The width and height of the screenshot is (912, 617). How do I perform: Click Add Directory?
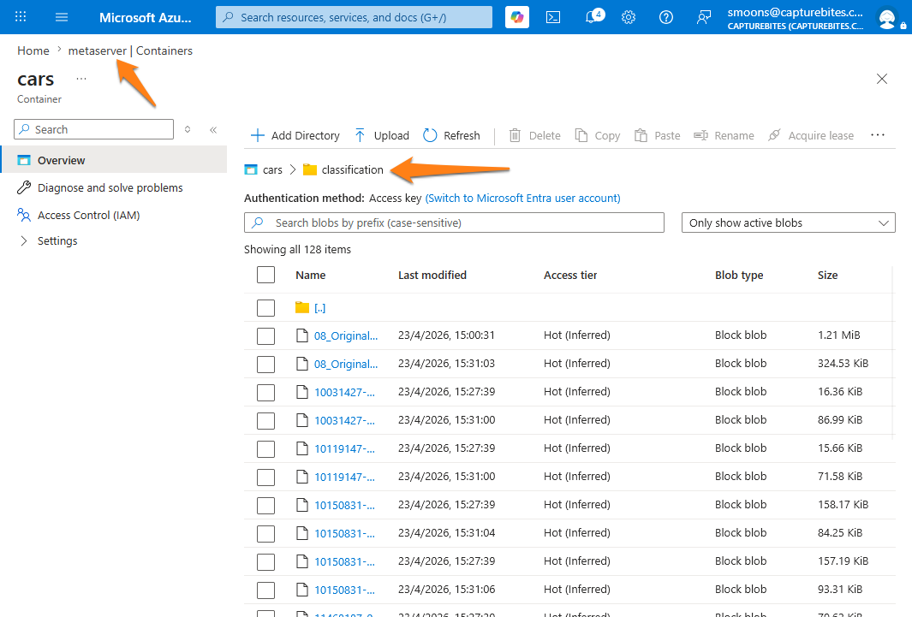295,135
